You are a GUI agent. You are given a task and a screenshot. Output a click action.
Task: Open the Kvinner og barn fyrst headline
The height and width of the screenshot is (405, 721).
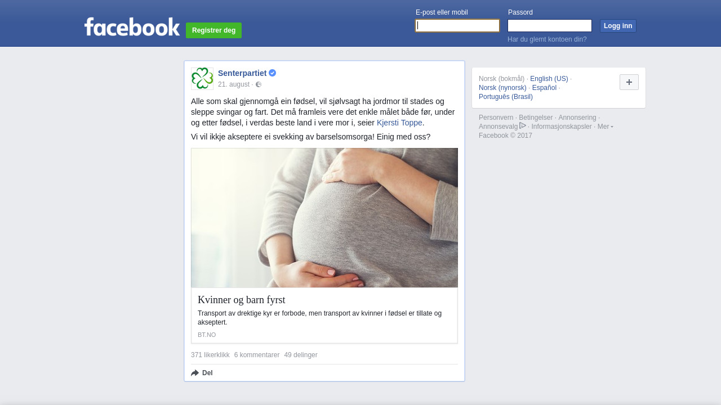click(x=242, y=300)
